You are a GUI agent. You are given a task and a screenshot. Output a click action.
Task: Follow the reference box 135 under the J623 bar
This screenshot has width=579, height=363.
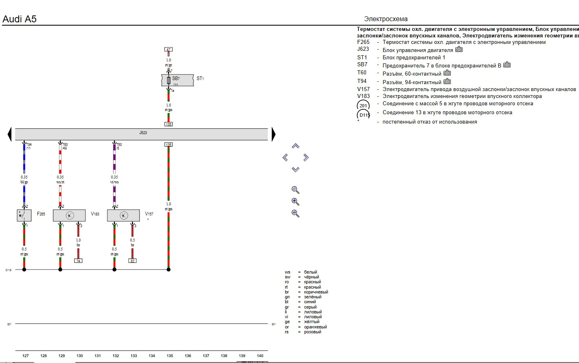pos(168,145)
